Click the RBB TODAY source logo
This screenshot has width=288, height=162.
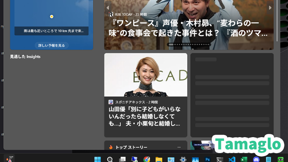(x=111, y=14)
